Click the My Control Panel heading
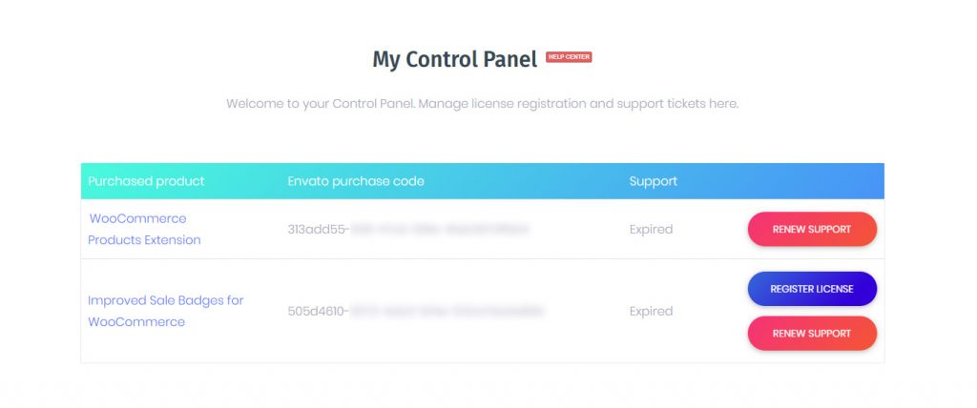The image size is (977, 408). pyautogui.click(x=455, y=59)
